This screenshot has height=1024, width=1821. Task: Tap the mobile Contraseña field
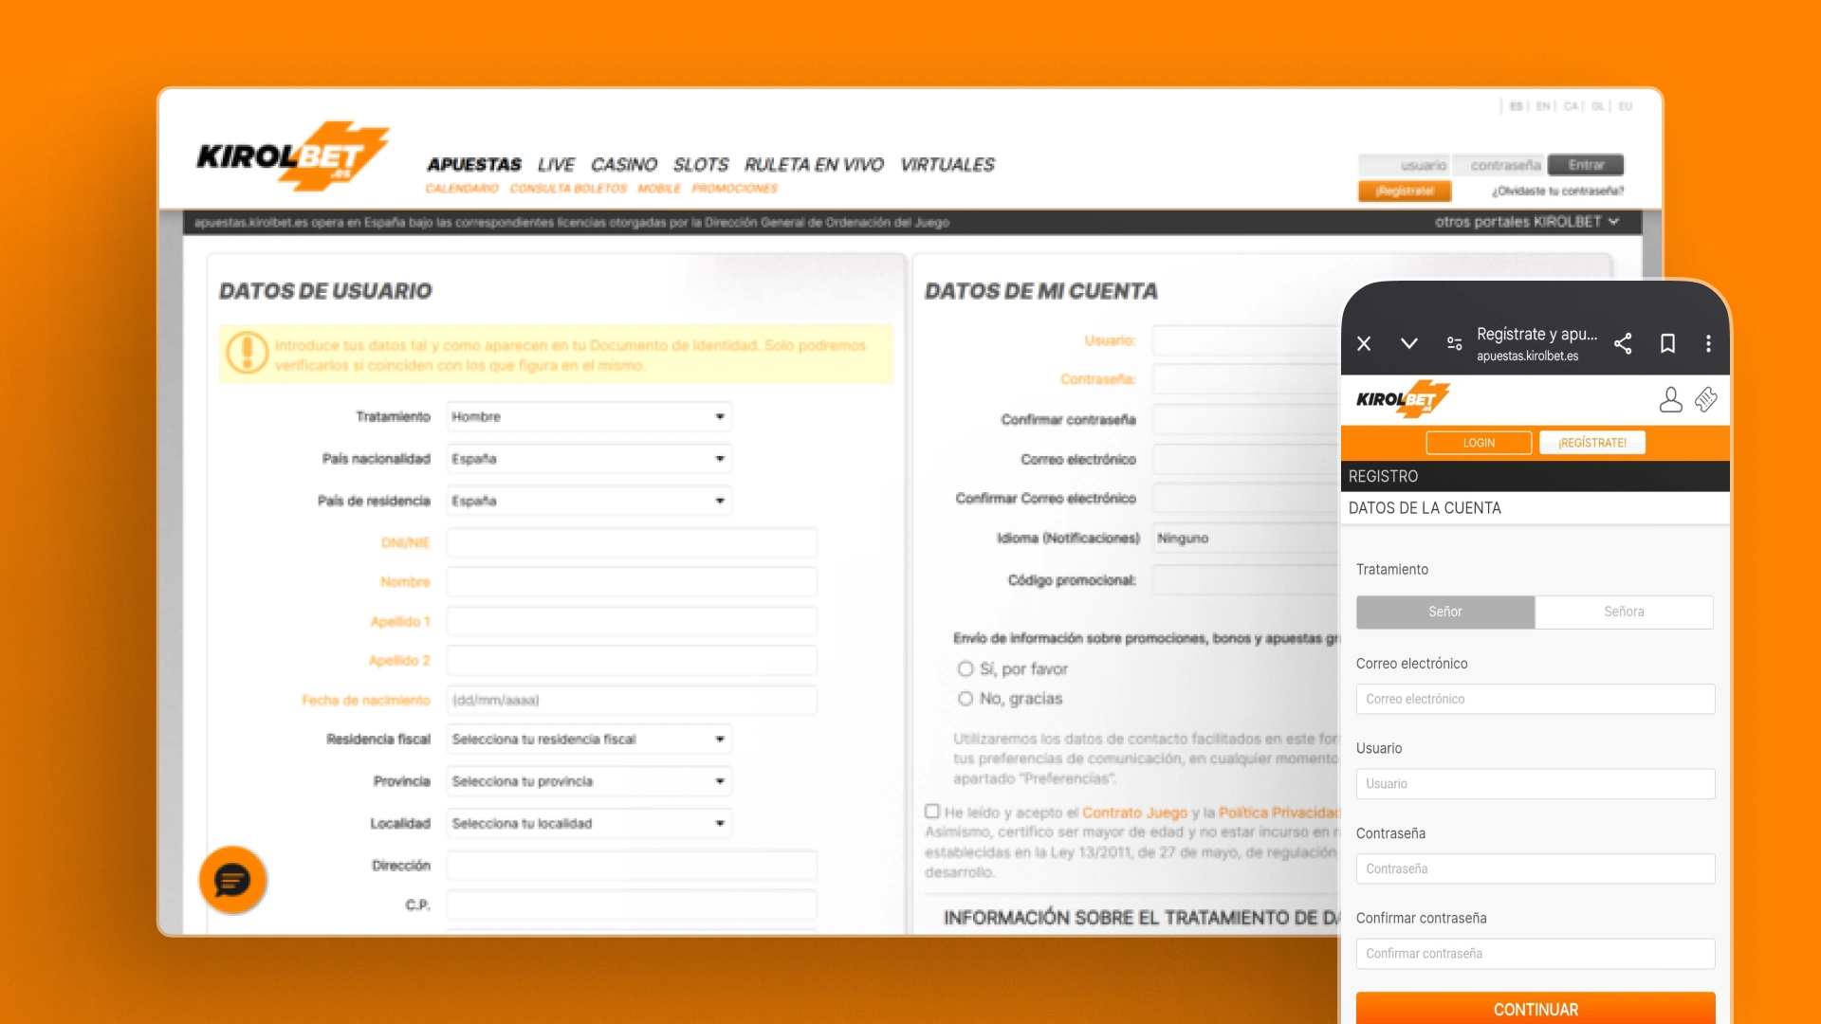[x=1536, y=869]
